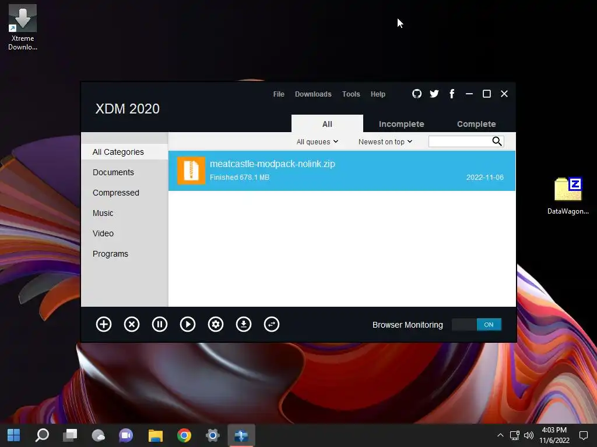Click the search magnifier icon in XDM

497,141
